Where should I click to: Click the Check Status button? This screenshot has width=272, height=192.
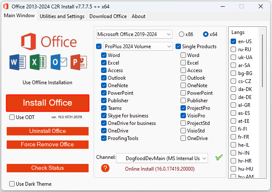click(48, 168)
